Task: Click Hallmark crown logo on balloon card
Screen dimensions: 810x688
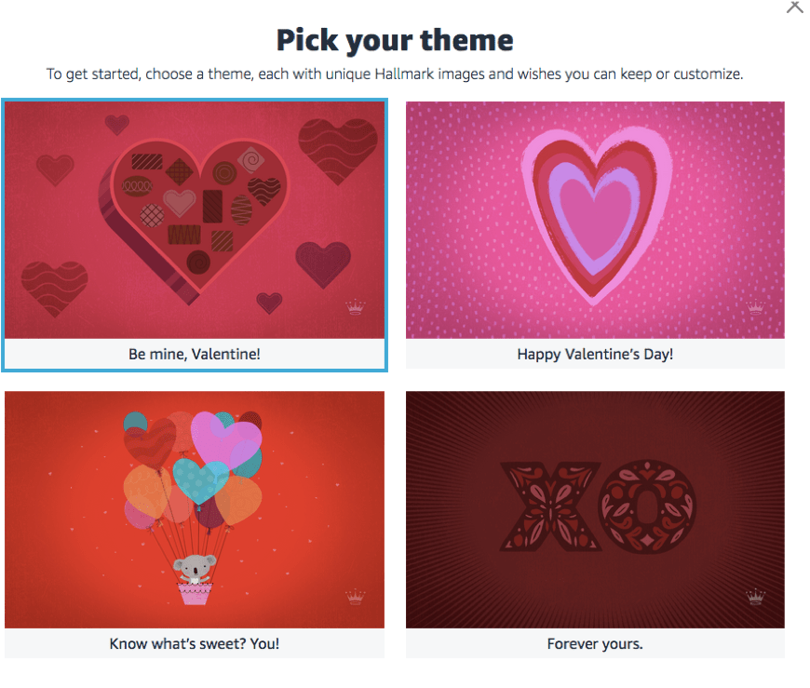Action: 355,597
